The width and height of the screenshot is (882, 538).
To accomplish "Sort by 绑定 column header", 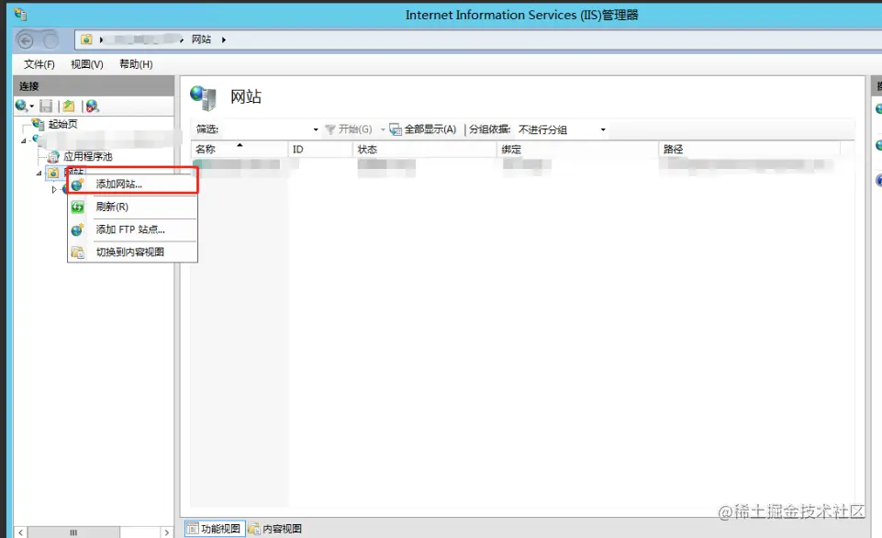I will (577, 149).
